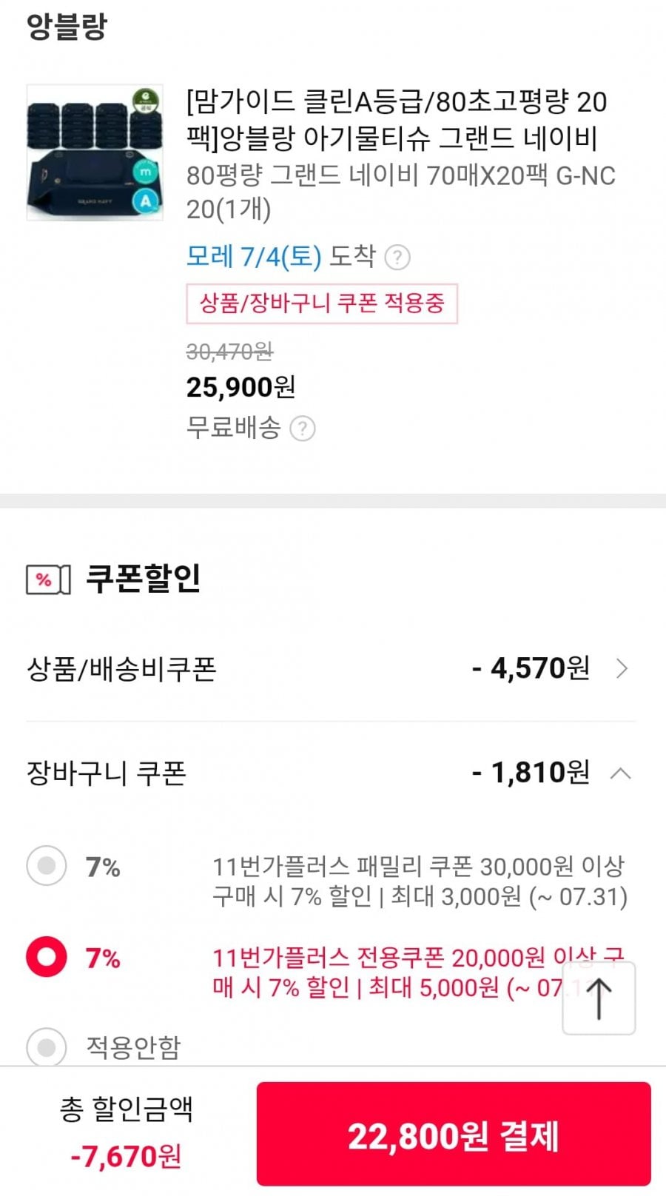The height and width of the screenshot is (1196, 666).
Task: Tap the 장바구니 쿠폰 row label
Action: point(106,774)
